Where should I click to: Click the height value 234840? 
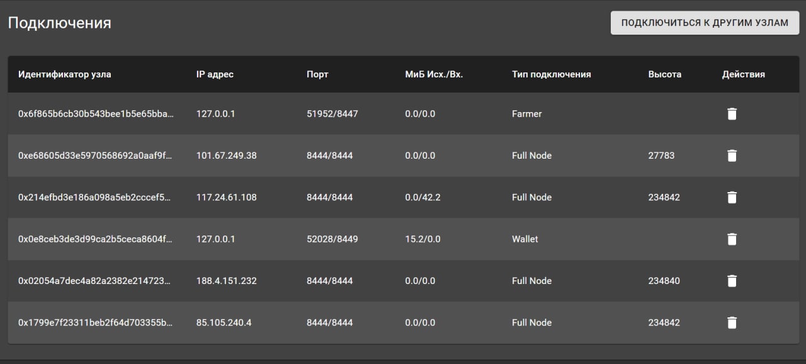click(664, 281)
